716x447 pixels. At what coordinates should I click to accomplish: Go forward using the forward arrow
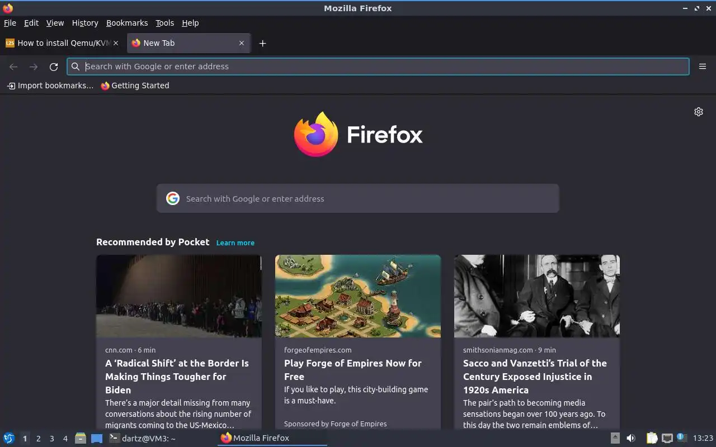(34, 66)
